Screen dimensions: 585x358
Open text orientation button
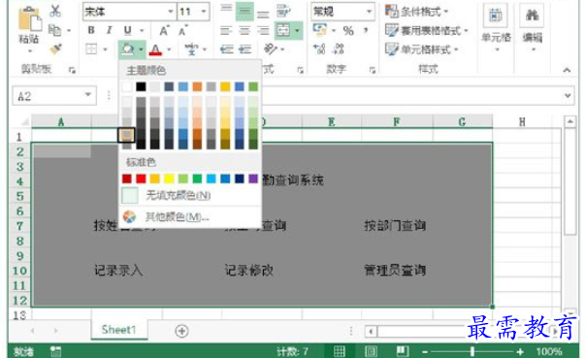click(271, 49)
